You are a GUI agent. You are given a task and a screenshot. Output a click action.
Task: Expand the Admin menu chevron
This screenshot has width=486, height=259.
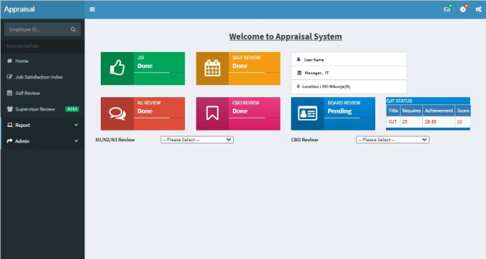coord(76,141)
